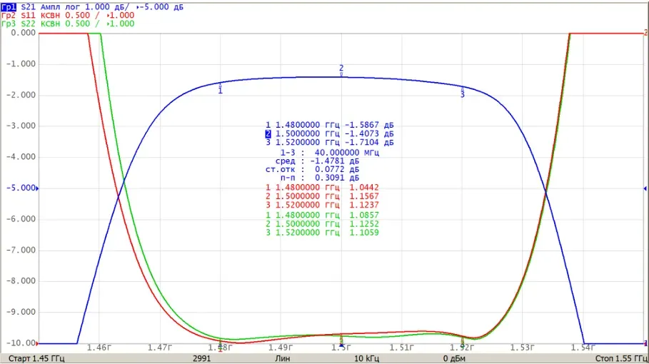Select the red Гр2 trace label
The image size is (649, 364).
pyautogui.click(x=9, y=15)
